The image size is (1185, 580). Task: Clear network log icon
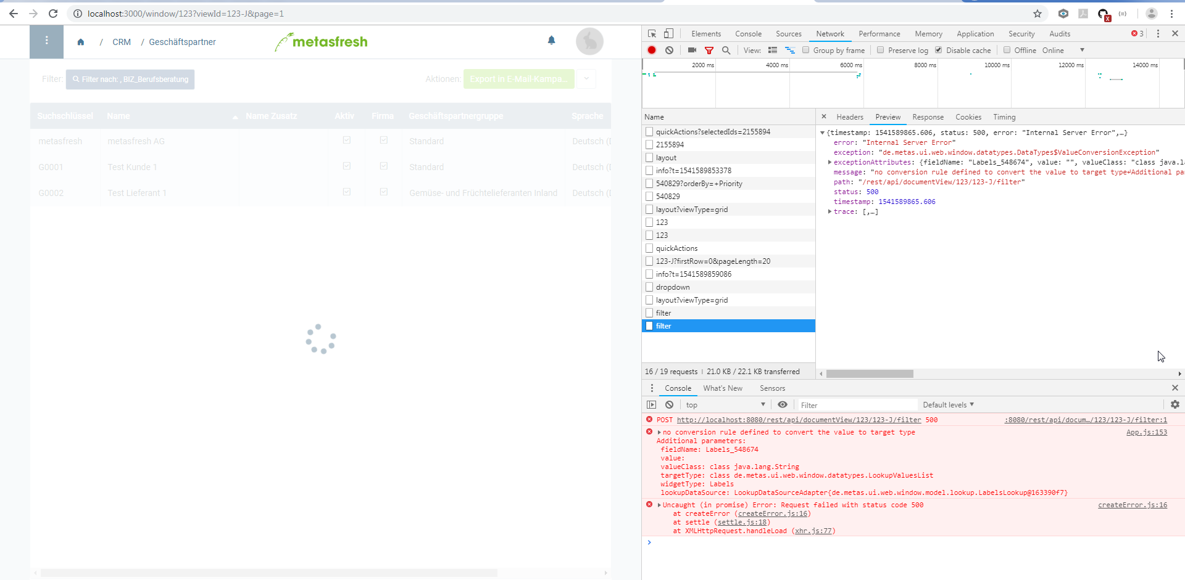pyautogui.click(x=670, y=50)
